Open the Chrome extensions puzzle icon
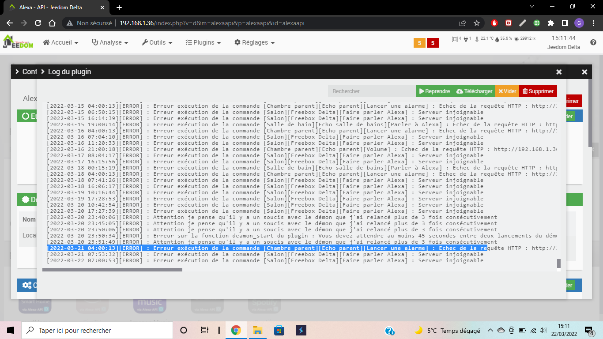The image size is (603, 339). pyautogui.click(x=551, y=23)
